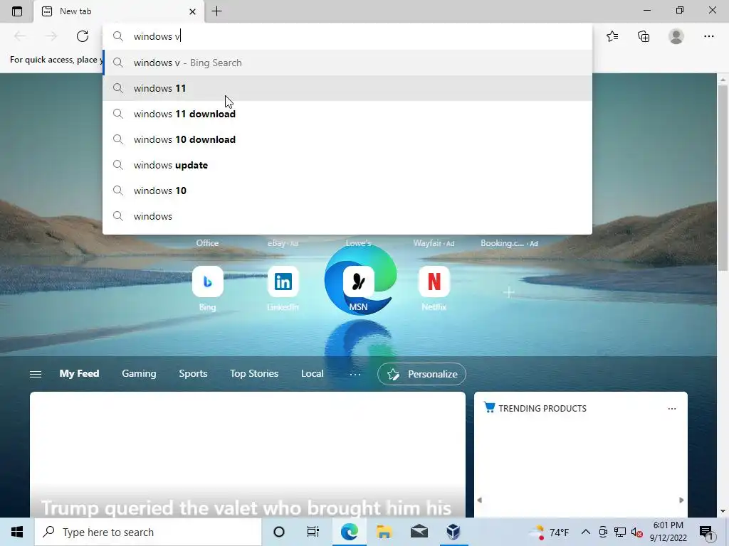Open the Favorites star icon

pyautogui.click(x=612, y=36)
